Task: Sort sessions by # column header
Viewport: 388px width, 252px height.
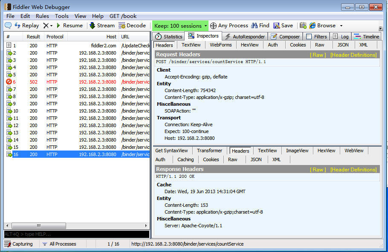Action: pyautogui.click(x=14, y=37)
